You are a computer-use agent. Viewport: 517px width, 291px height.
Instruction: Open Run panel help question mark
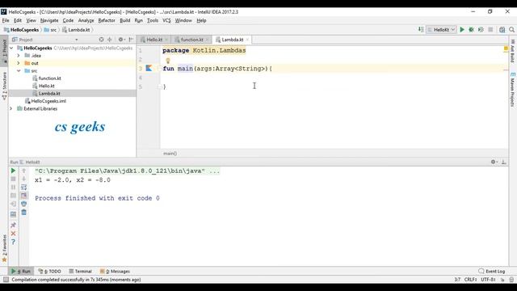click(x=13, y=242)
